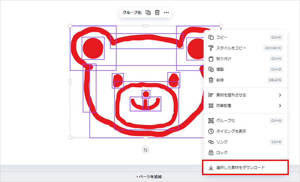Click the clipboard icon beside 貼り付け
This screenshot has height=182, width=300.
pyautogui.click(x=211, y=59)
